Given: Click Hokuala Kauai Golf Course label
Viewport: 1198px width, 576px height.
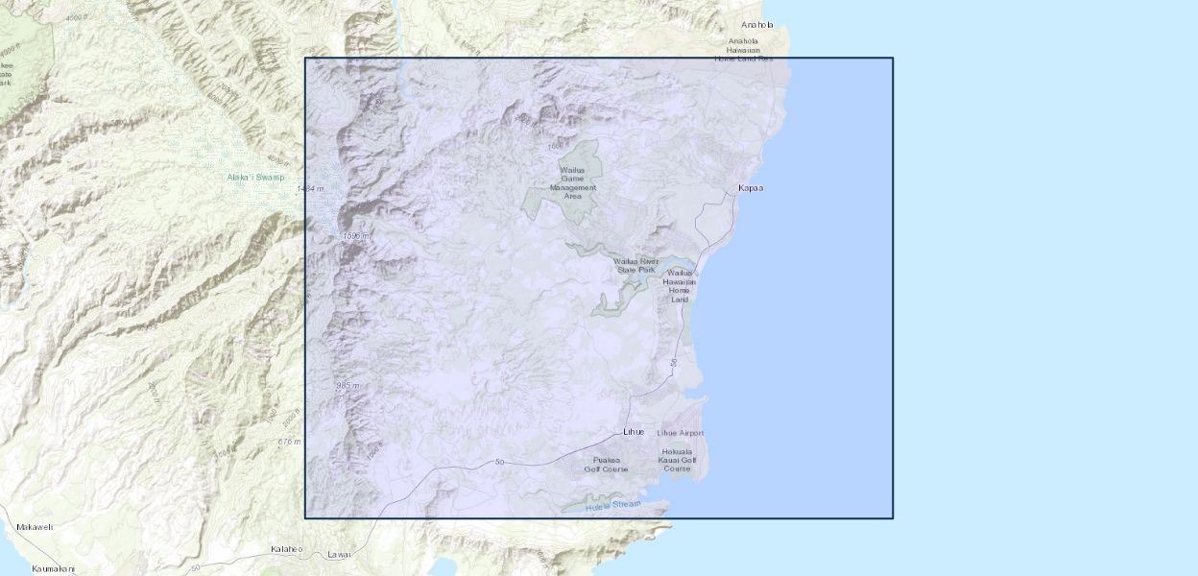Looking at the screenshot, I should 677,460.
